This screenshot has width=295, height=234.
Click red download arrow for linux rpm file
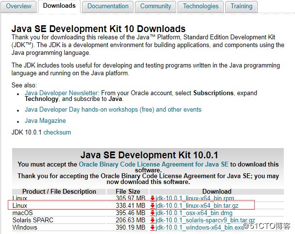[152, 198]
